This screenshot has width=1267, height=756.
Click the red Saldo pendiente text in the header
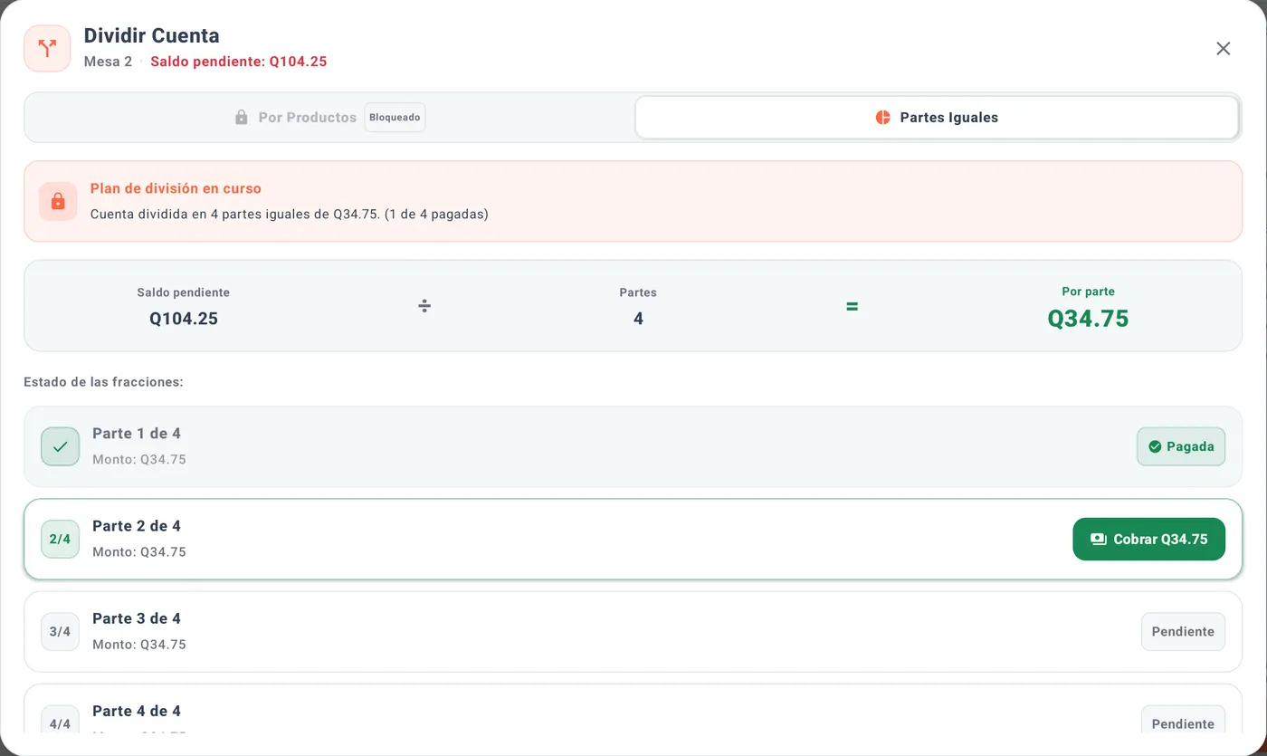pyautogui.click(x=238, y=62)
